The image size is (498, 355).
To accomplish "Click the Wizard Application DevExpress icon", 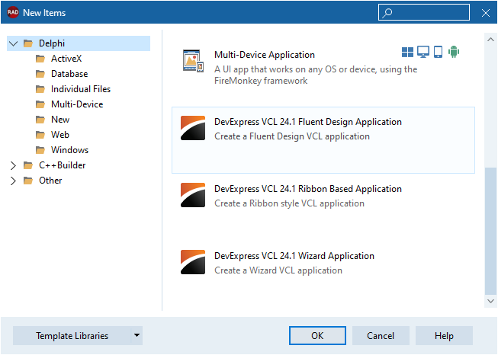I will (193, 262).
